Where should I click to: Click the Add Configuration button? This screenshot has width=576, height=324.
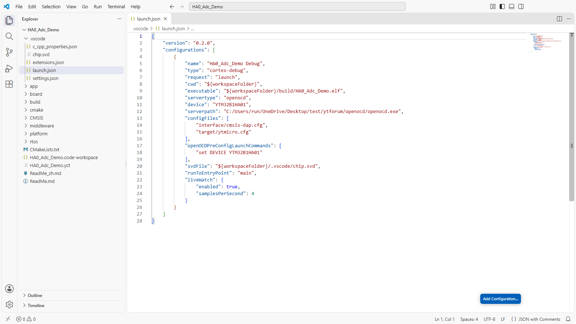pos(500,299)
